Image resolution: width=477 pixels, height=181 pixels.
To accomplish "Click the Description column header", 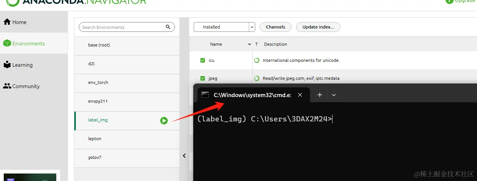I will click(x=275, y=44).
